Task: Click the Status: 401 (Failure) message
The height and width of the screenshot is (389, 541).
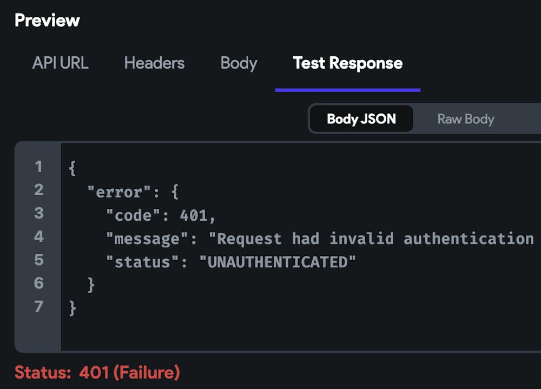Action: 97,372
